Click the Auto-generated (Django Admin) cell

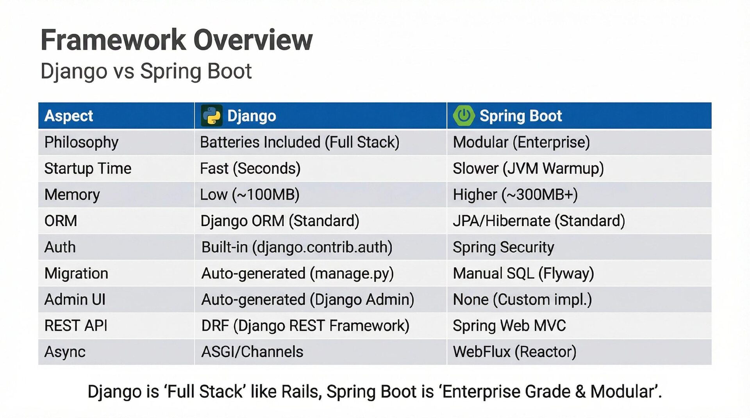click(307, 299)
